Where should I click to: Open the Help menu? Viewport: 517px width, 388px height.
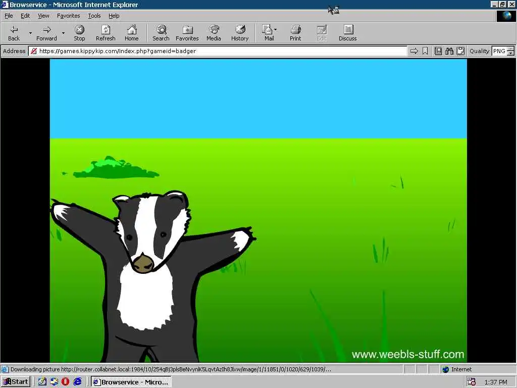point(114,16)
